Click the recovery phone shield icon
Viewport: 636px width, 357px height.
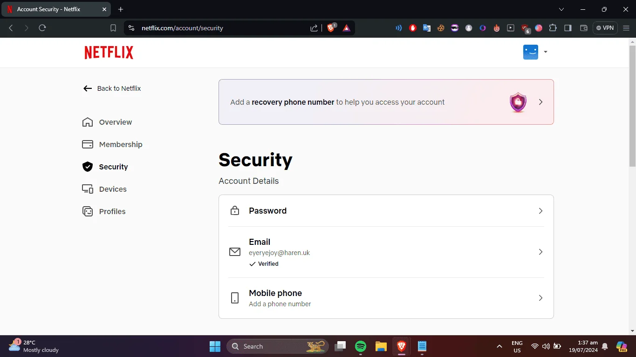tap(518, 102)
